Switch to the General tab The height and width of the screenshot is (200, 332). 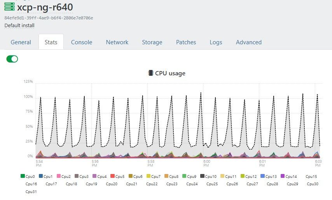coord(21,42)
